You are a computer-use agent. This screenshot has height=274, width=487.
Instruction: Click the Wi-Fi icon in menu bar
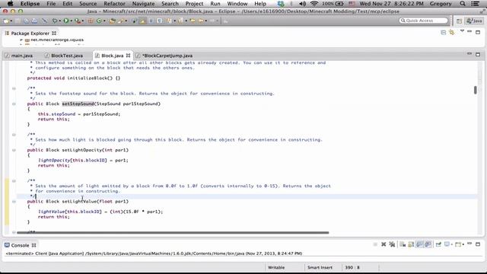click(314, 4)
